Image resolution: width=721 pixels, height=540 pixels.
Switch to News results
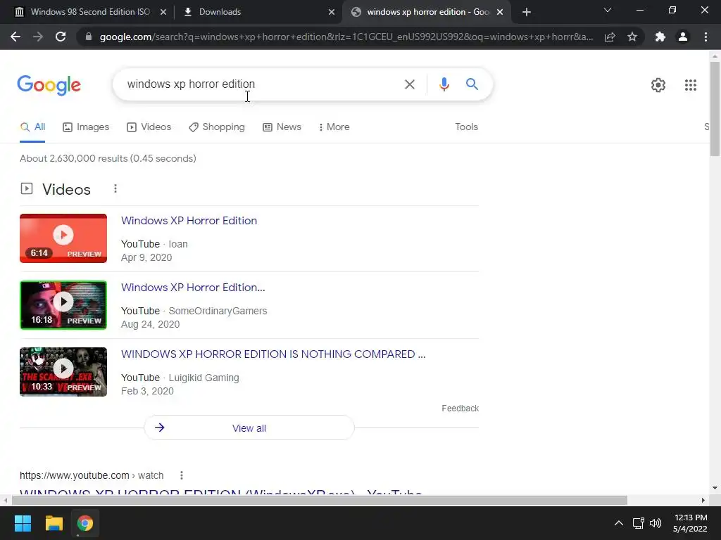(282, 127)
